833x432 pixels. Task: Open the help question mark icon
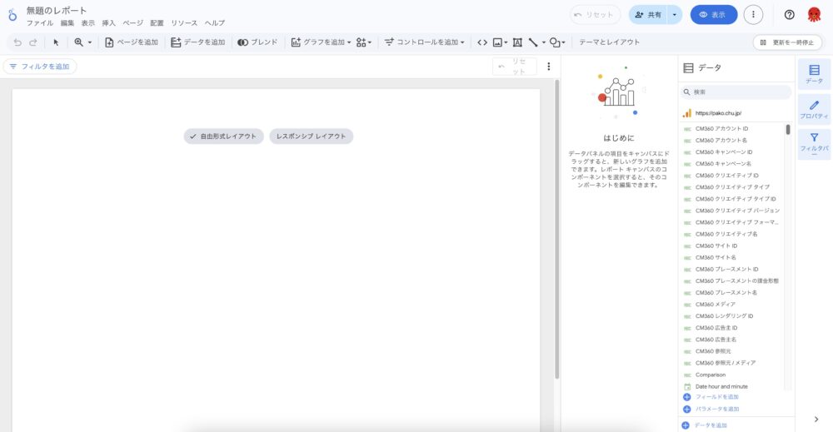coord(790,15)
